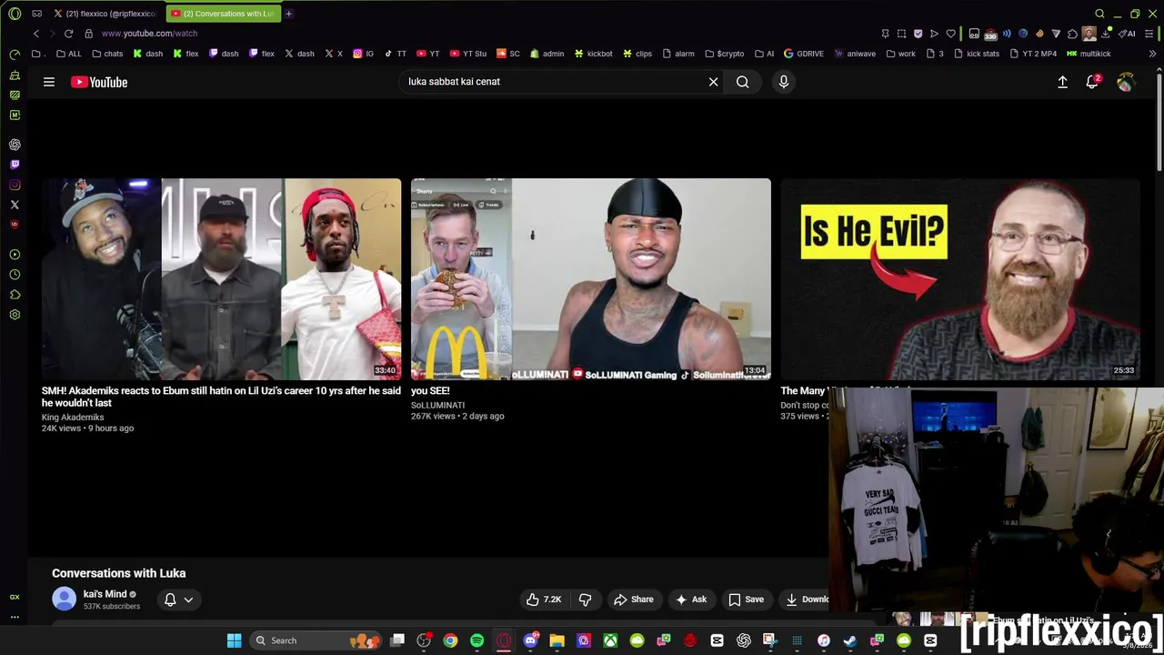Viewport: 1164px width, 655px height.
Task: Switch to the flexxico X tab
Action: (x=105, y=14)
